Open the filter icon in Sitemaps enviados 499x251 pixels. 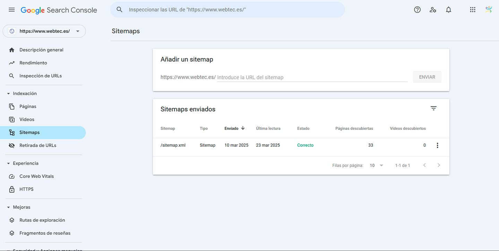[x=433, y=108]
